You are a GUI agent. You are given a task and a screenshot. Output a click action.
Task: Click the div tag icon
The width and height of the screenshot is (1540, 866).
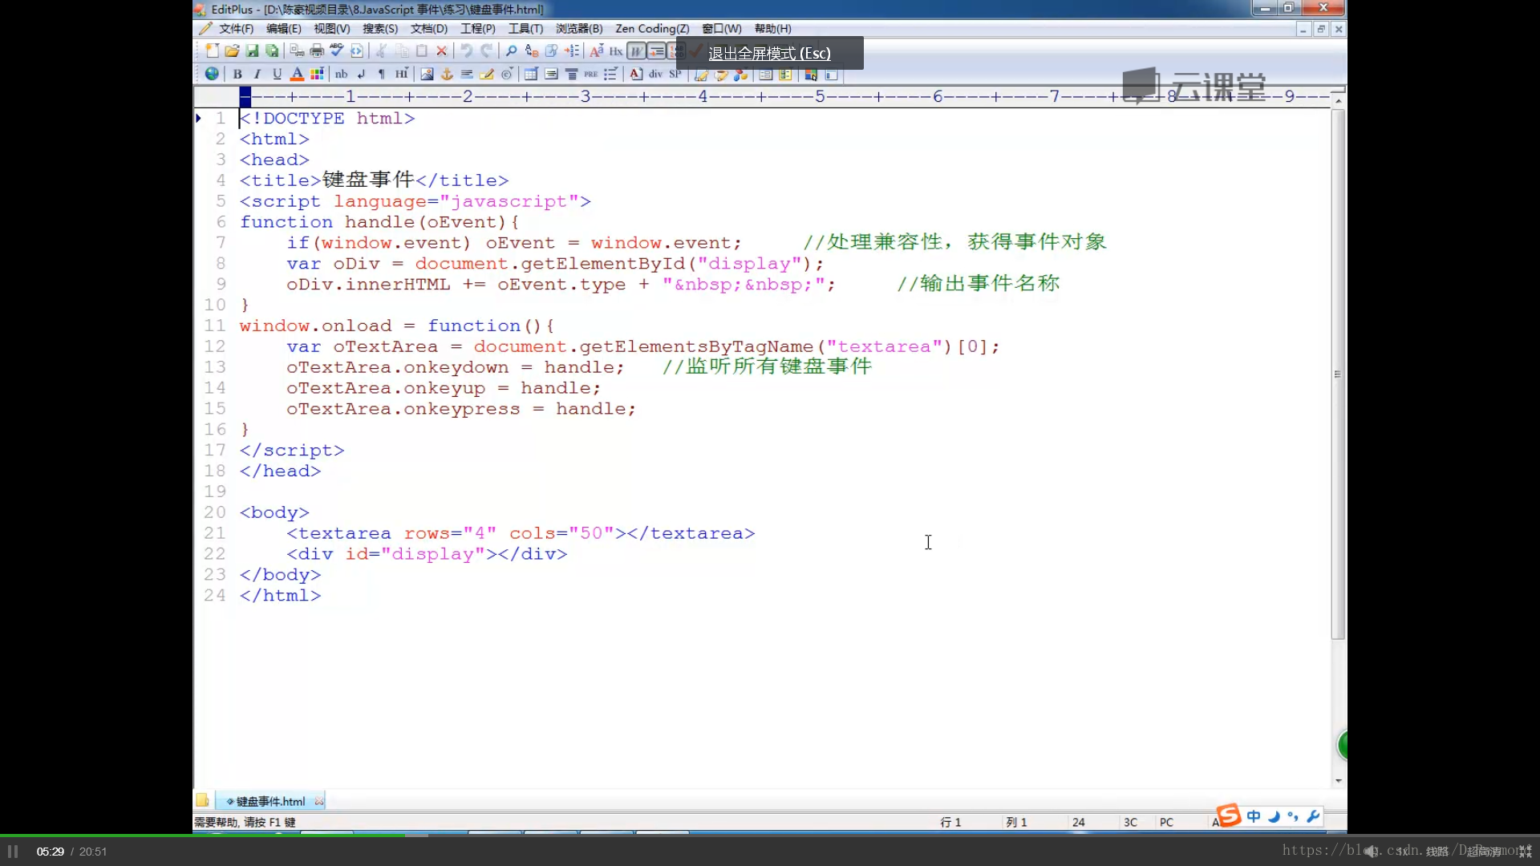[655, 74]
